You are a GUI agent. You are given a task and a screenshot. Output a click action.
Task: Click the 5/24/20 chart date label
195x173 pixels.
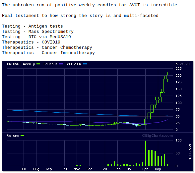(x=182, y=64)
